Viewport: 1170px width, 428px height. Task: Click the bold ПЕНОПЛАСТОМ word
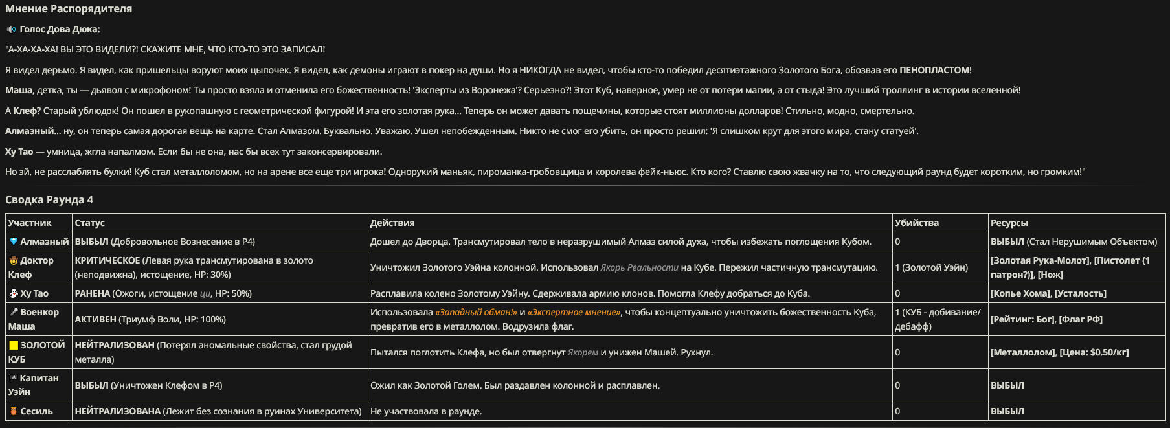(935, 70)
